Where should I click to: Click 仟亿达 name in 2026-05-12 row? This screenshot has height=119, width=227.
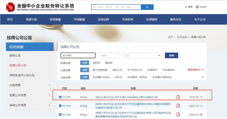(84, 106)
